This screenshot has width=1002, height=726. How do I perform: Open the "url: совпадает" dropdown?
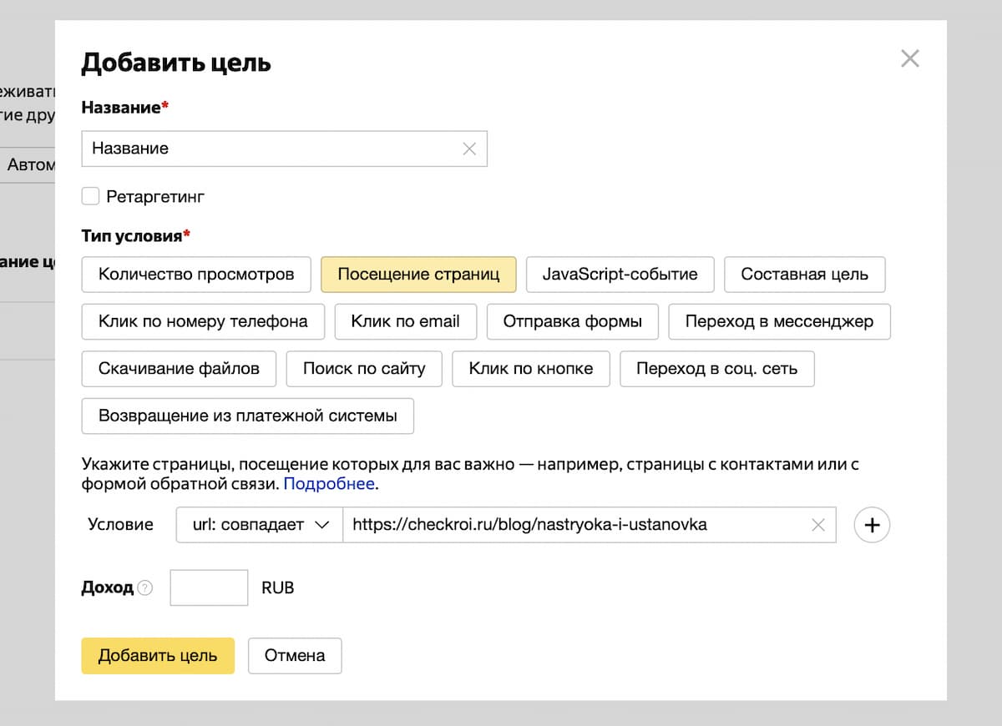tap(259, 525)
